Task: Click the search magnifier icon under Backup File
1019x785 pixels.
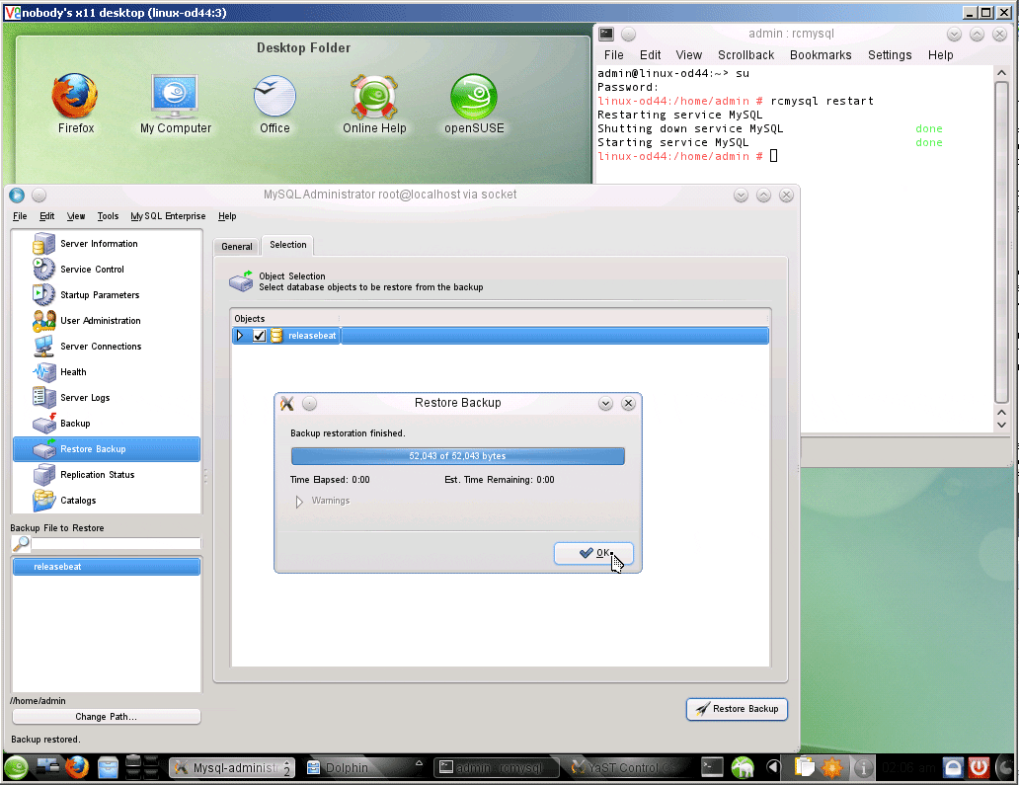Action: point(21,543)
